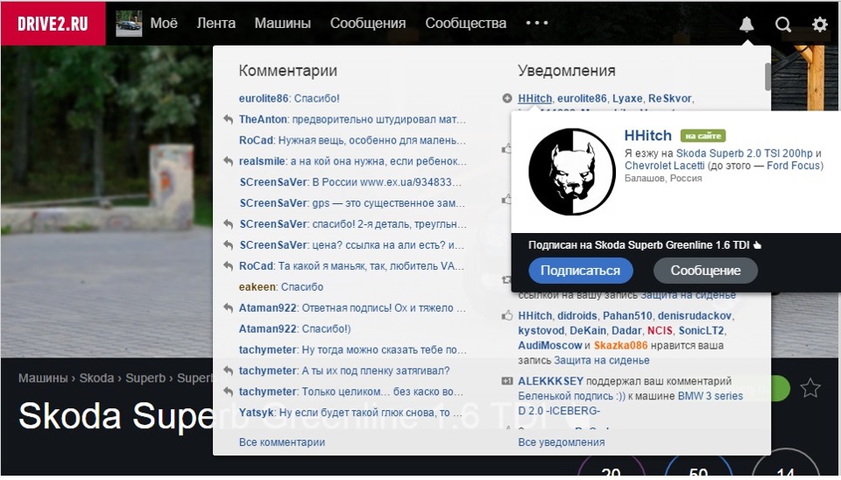The height and width of the screenshot is (480, 841).
Task: Open Skazka086 user link
Action: (x=620, y=345)
